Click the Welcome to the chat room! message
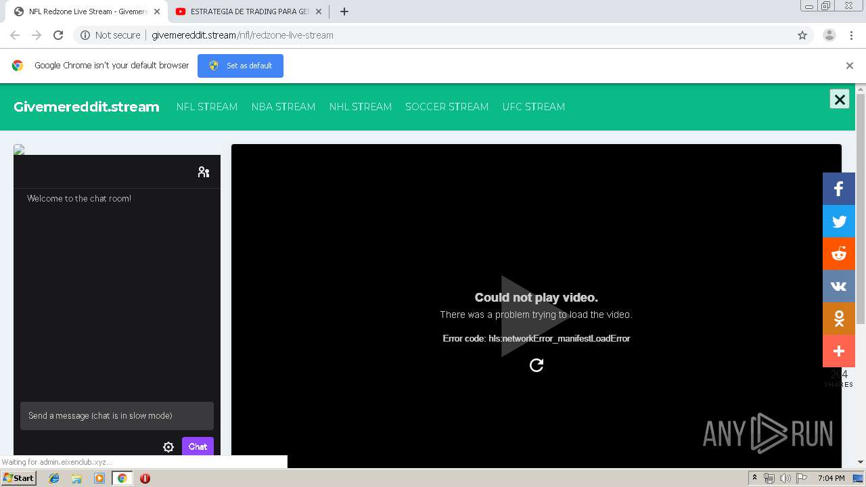Image resolution: width=866 pixels, height=487 pixels. (x=79, y=198)
